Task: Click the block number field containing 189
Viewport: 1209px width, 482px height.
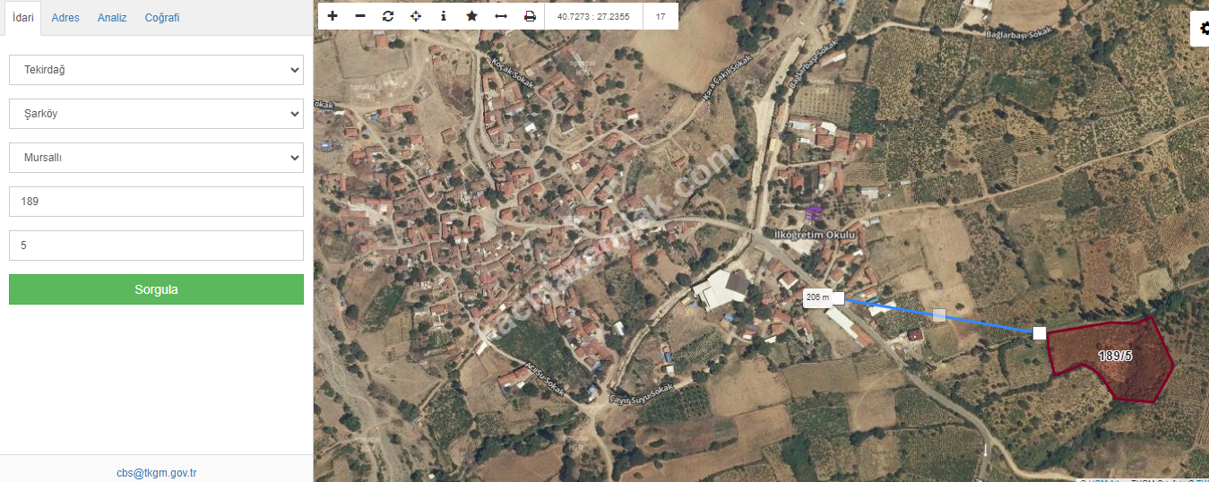Action: [156, 202]
